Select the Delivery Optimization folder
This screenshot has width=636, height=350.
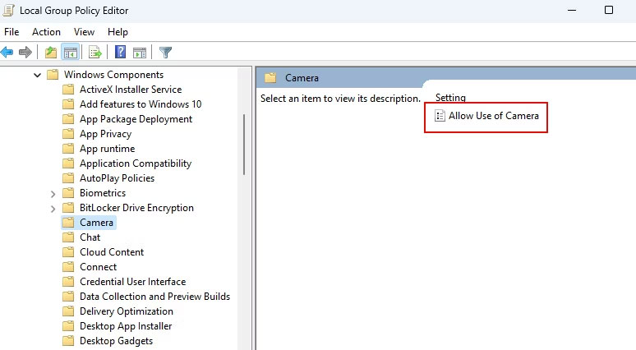pyautogui.click(x=126, y=311)
